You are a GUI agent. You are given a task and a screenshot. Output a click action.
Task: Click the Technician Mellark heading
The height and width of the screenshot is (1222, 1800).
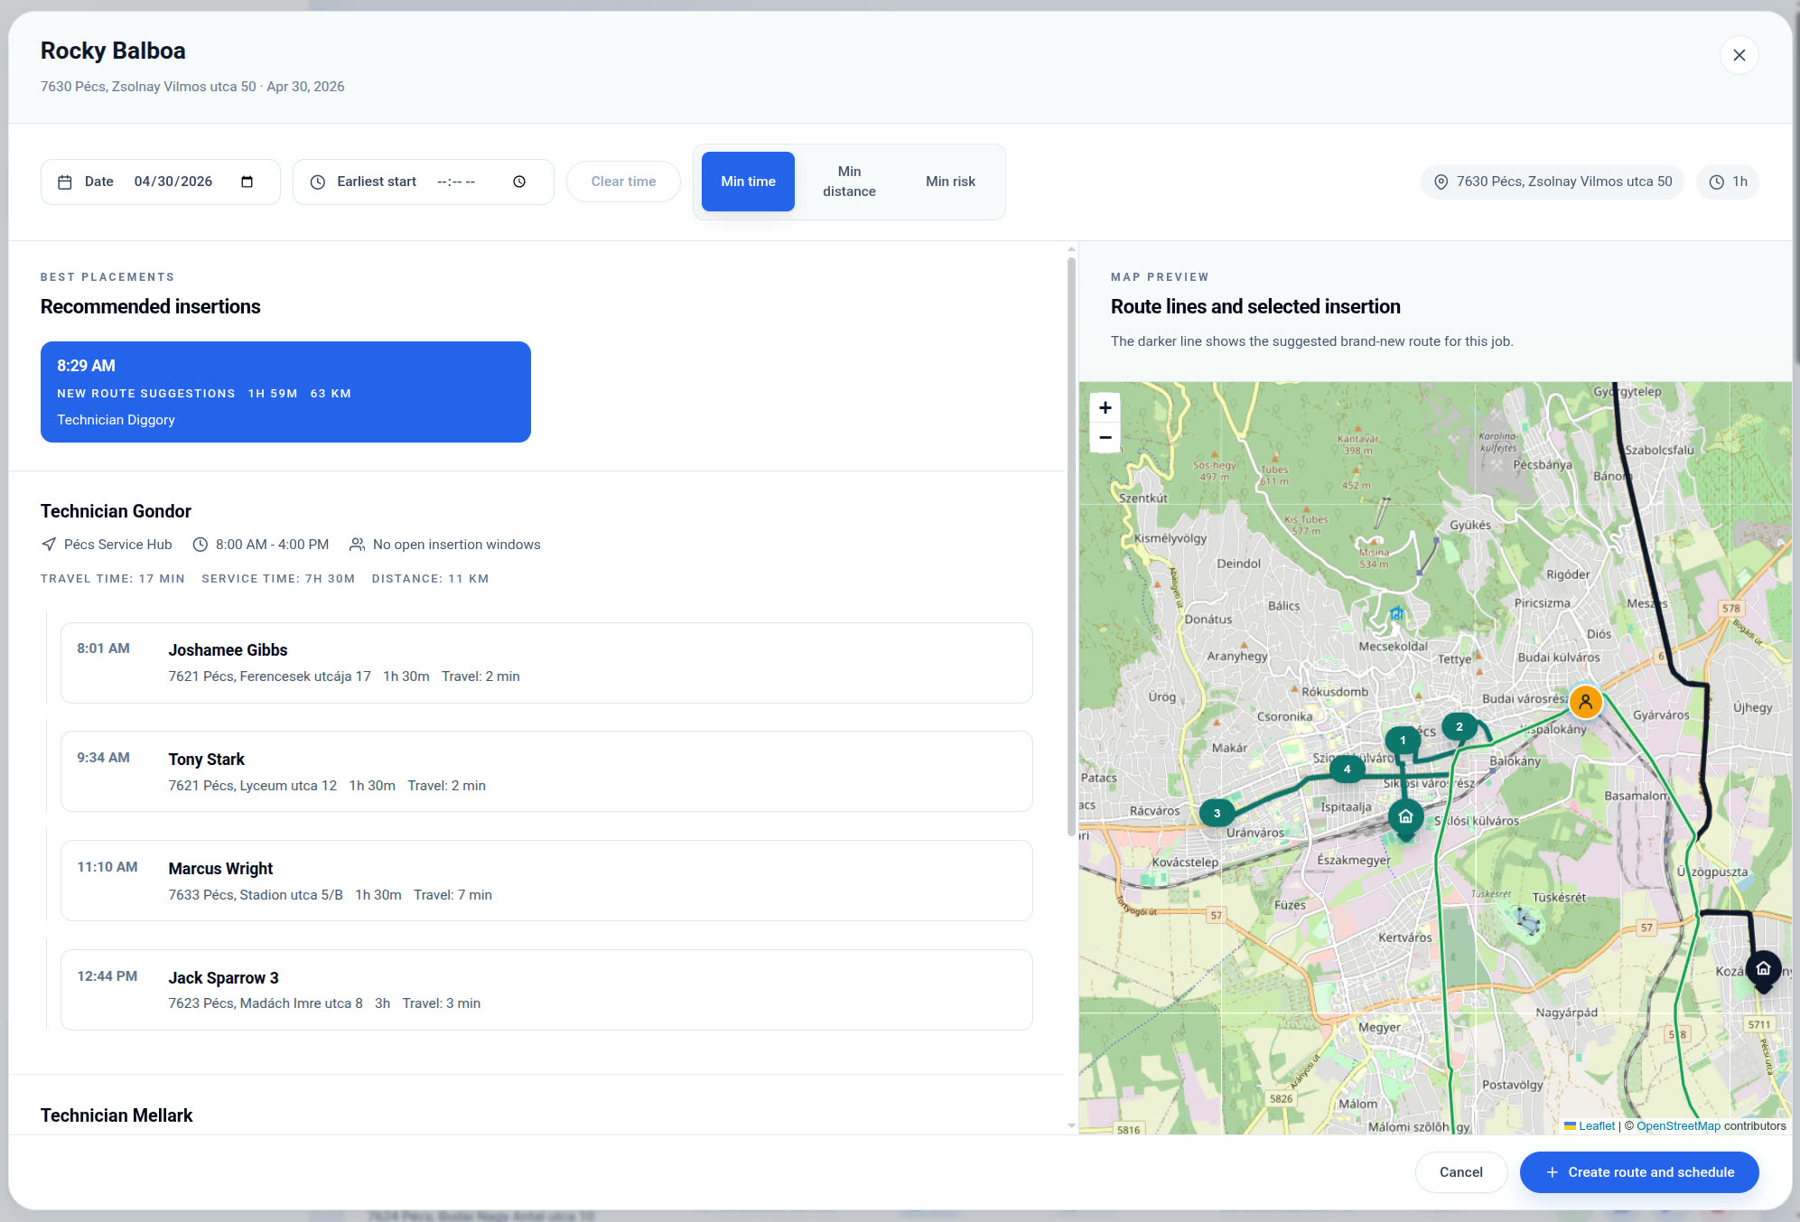coord(117,1115)
